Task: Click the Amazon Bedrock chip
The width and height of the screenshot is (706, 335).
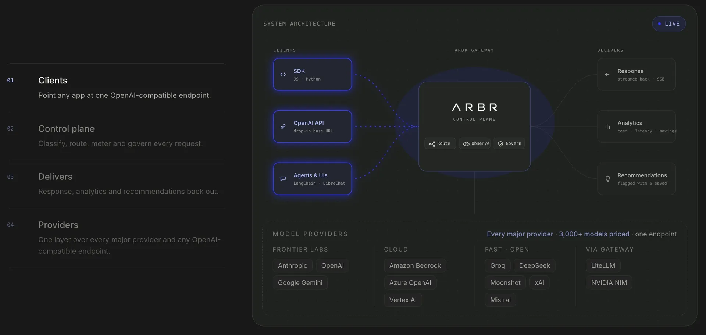Action: [415, 265]
